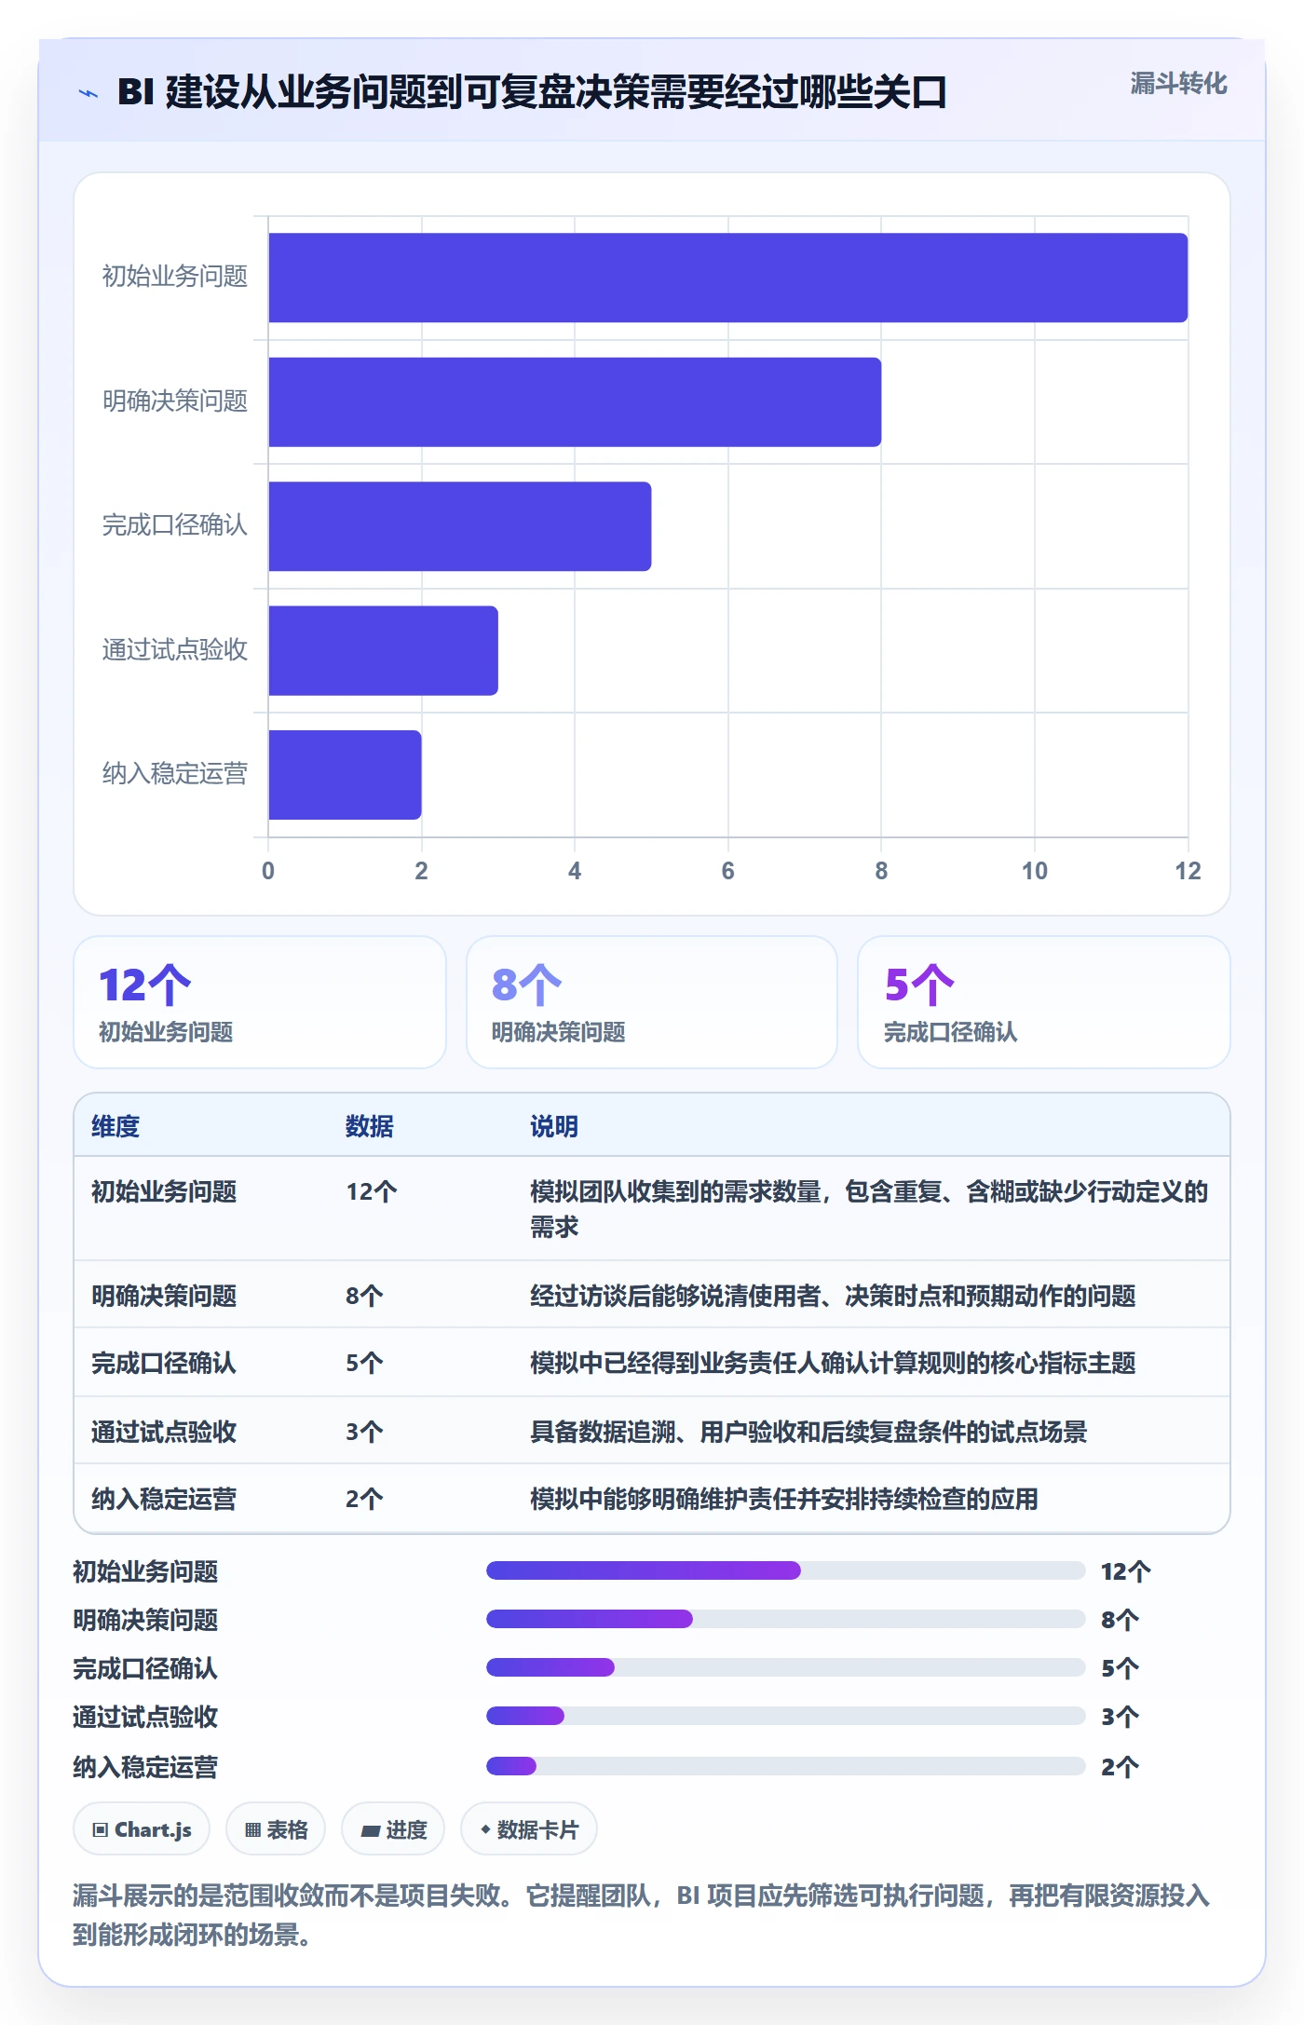Click description starting 模拟中能够明确维护责任
This screenshot has height=2025, width=1304.
point(784,1499)
